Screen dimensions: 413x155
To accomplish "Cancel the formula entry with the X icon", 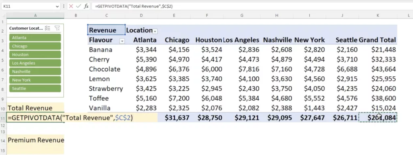I will (71, 6).
